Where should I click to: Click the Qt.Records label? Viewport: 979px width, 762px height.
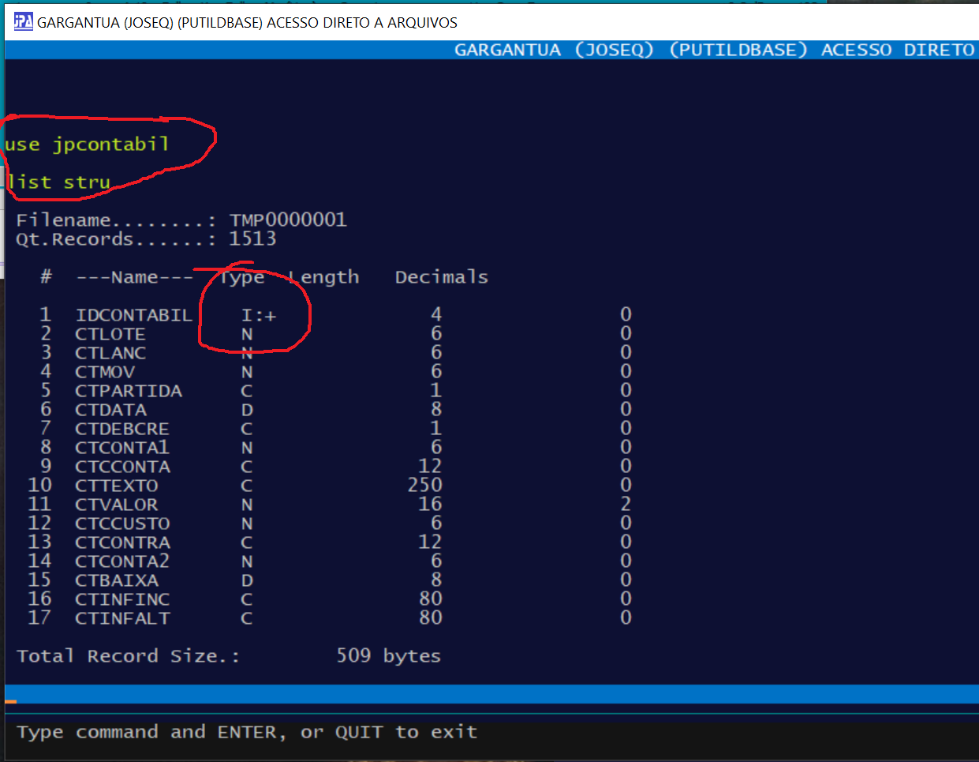click(116, 238)
